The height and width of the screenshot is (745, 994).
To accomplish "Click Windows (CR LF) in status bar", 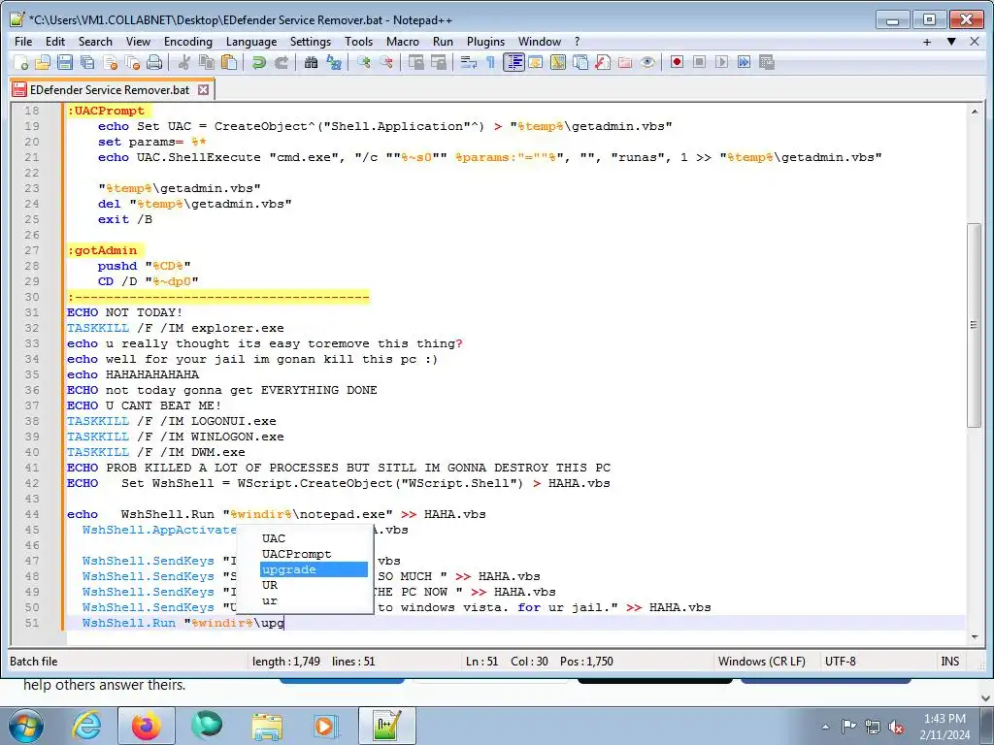I will 761,662.
